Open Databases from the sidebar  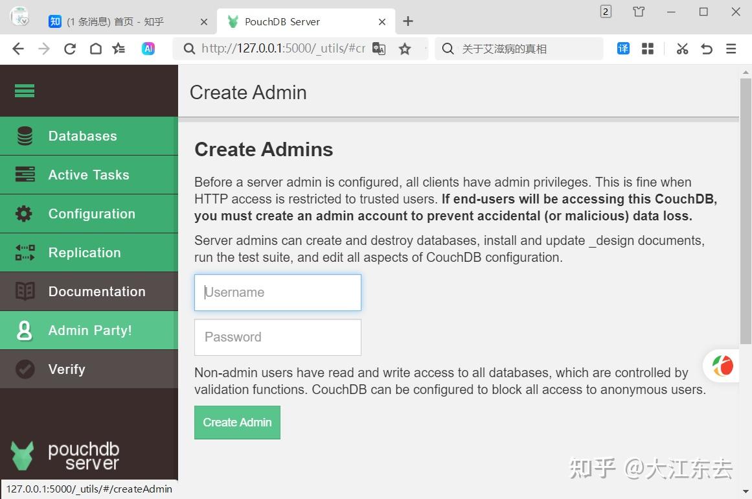click(82, 136)
